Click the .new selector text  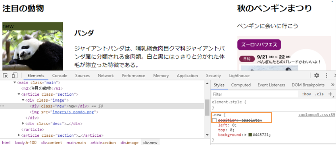pos(217,115)
